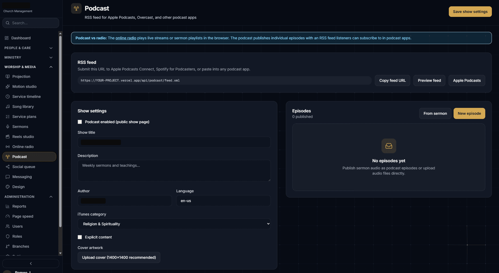
Task: Open the Messaging menu item
Action: point(29,177)
